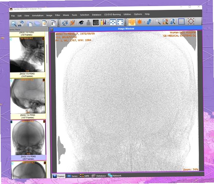The width and height of the screenshot is (214, 184).
Task: Select the circular region-of-interest tool
Action: click(191, 21)
